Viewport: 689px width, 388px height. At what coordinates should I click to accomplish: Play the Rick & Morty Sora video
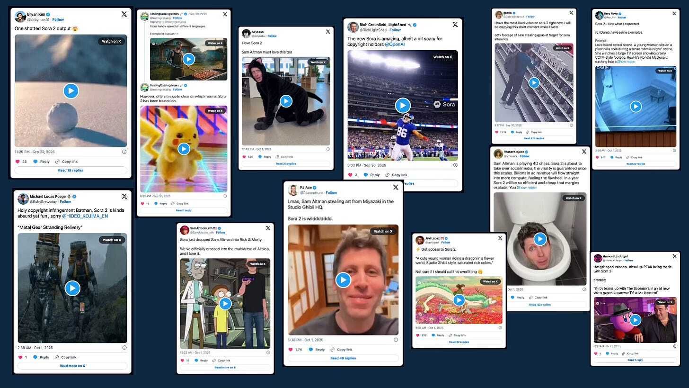[225, 304]
